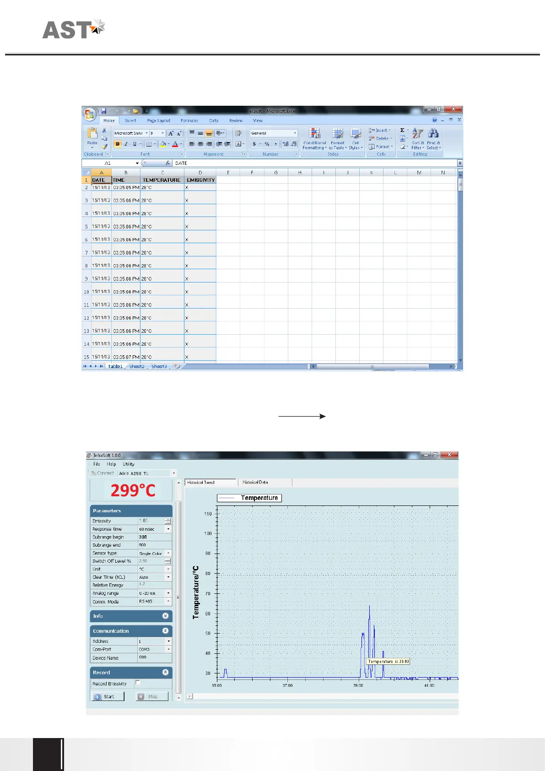Open the Name Box dropdown for A1

(x=137, y=163)
